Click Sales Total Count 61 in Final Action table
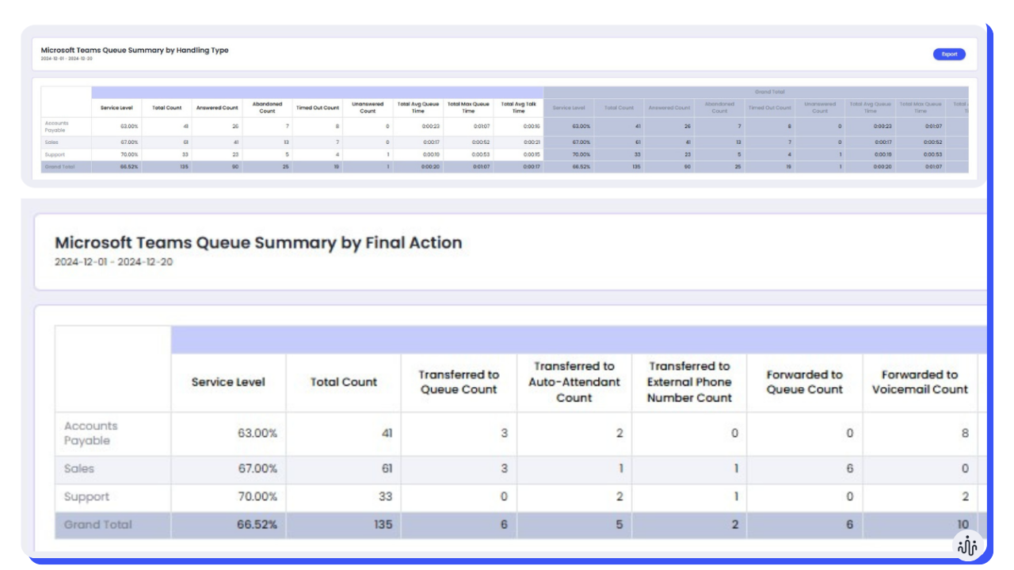 click(x=387, y=469)
